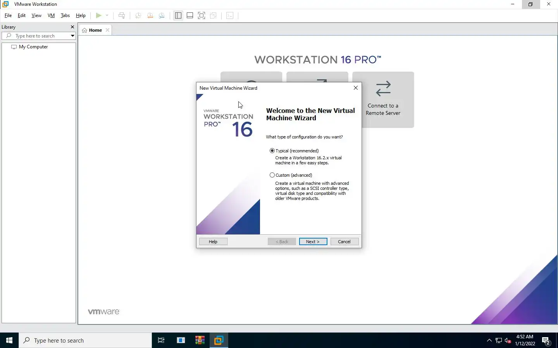Click the network tray icon

(499, 341)
